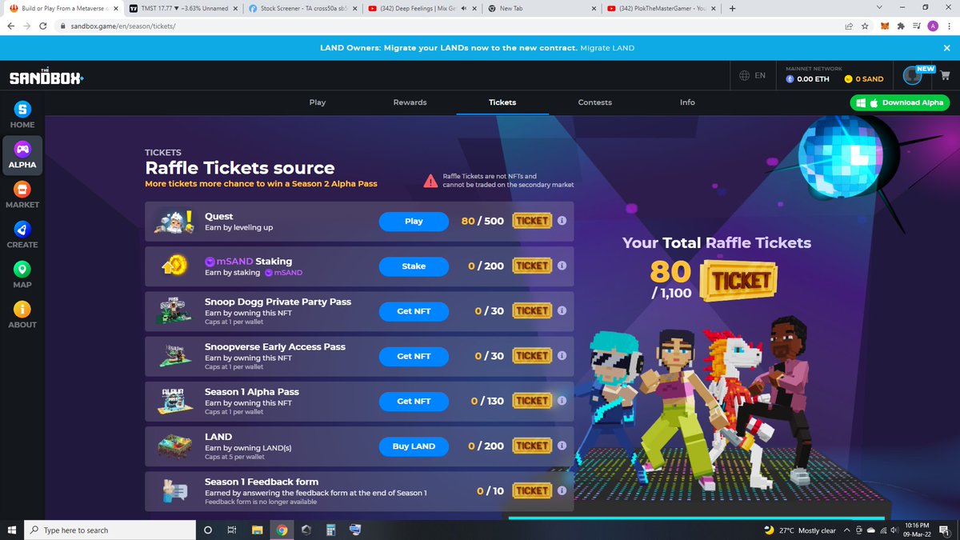Click the browser address bar

click(448, 26)
